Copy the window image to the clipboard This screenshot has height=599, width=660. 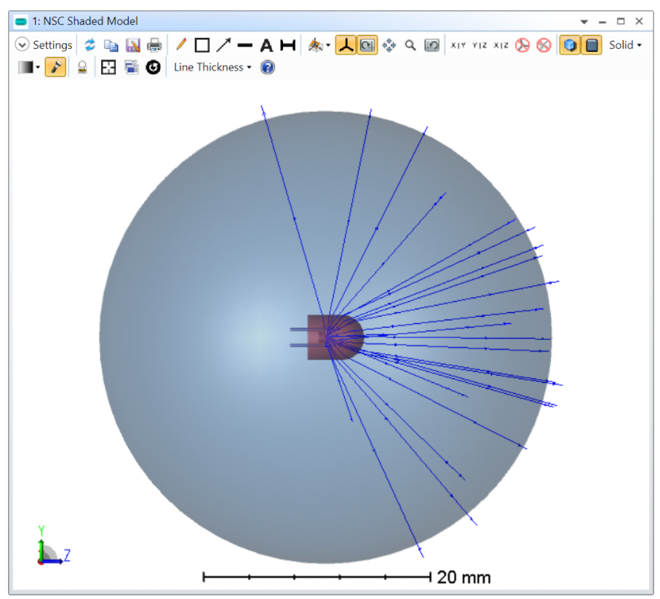pos(111,44)
